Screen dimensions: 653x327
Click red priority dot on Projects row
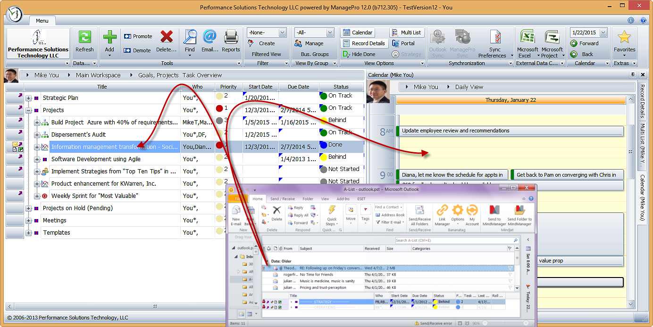coord(219,108)
